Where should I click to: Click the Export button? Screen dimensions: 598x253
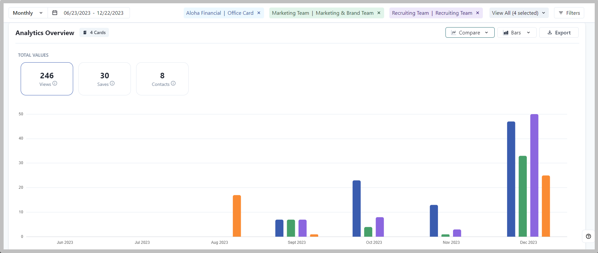pyautogui.click(x=559, y=32)
